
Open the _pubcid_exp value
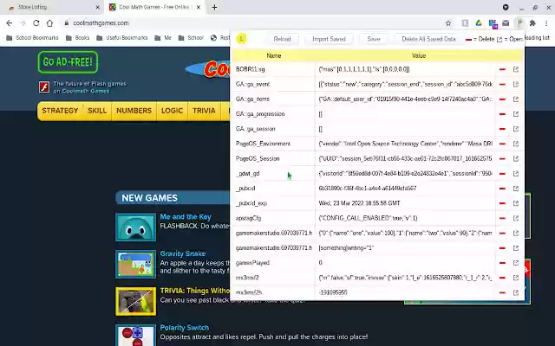tap(516, 203)
